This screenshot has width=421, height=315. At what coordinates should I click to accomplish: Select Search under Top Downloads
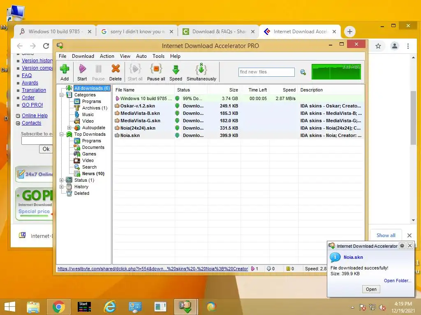click(89, 167)
